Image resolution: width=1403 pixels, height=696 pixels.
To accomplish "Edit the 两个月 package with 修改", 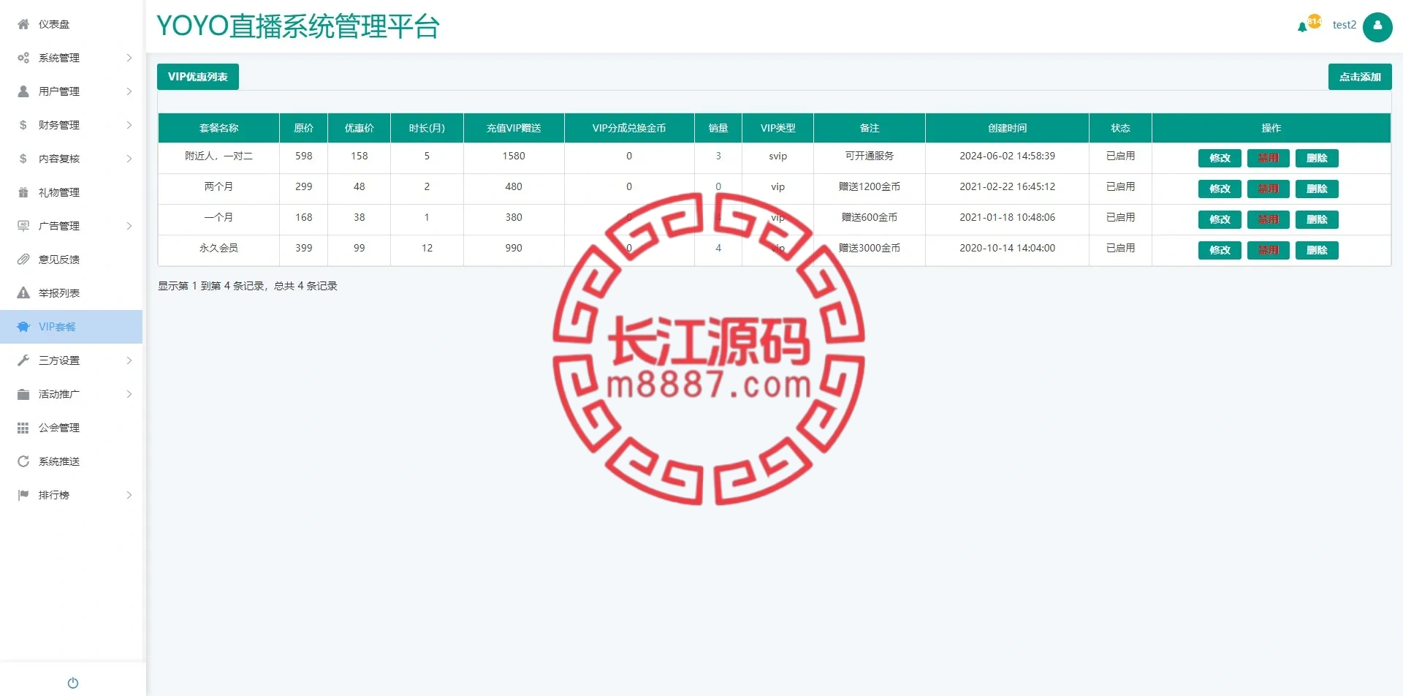I will (1220, 189).
